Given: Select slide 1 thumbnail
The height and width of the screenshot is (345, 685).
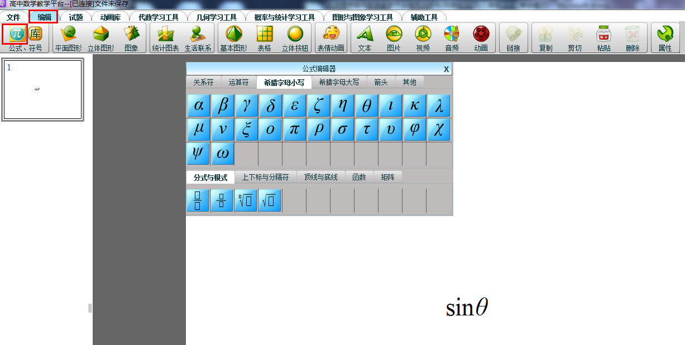Looking at the screenshot, I should (x=42, y=89).
